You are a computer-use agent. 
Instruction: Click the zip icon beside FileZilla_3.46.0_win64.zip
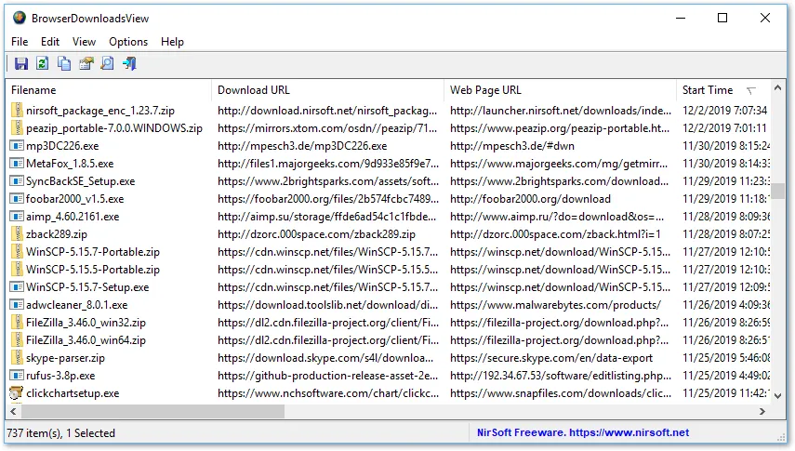point(18,340)
